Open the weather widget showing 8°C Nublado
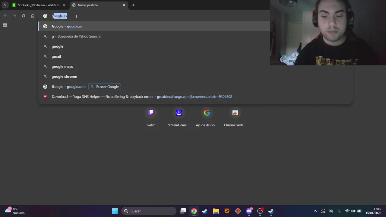This screenshot has width=386, height=217. point(15,211)
